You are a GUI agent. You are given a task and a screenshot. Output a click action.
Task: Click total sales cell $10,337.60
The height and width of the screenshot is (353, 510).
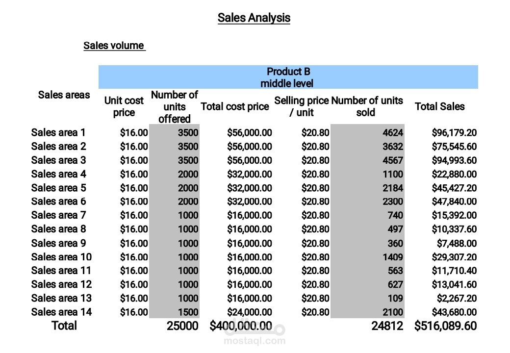click(x=455, y=229)
